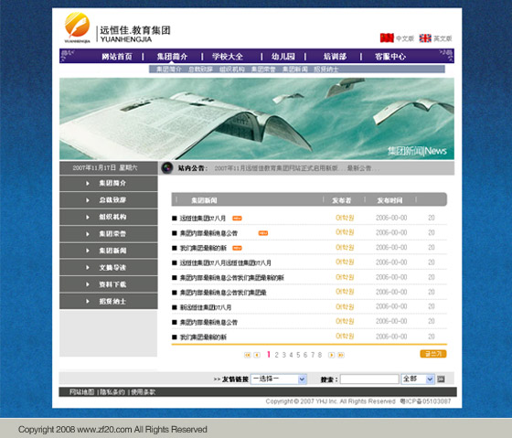Open the 网站地图 footer link
Screen dimensions: 512x438
(81, 392)
